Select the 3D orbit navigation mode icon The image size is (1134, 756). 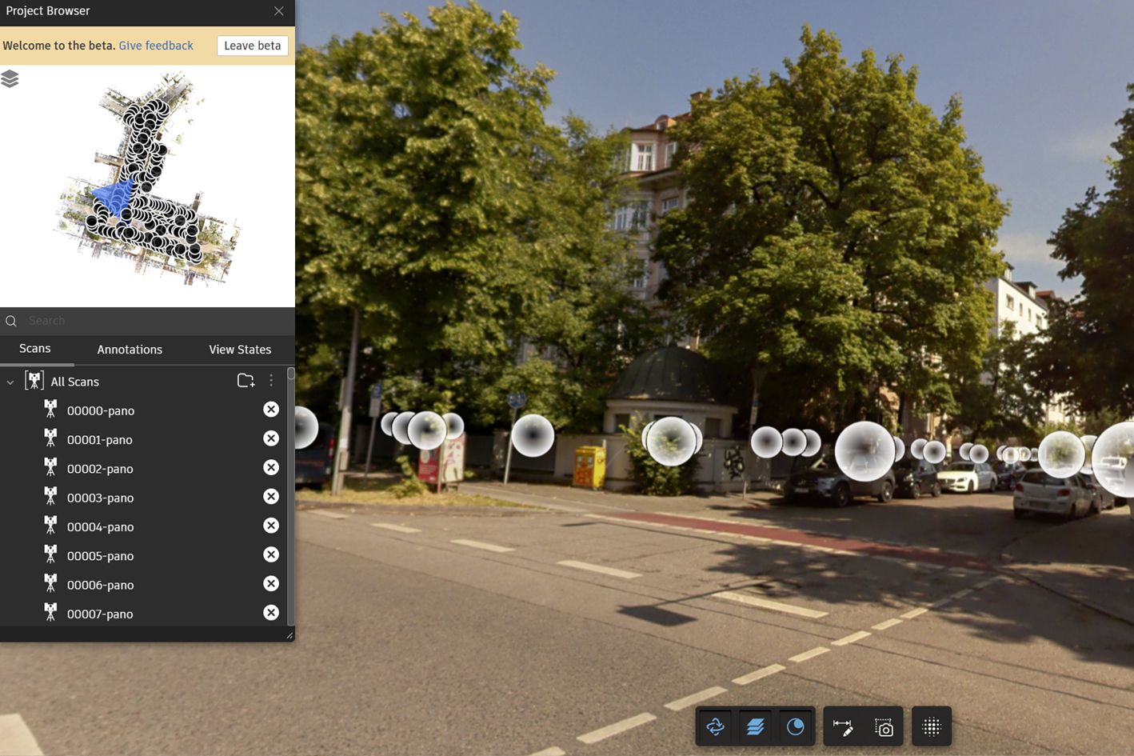click(714, 726)
